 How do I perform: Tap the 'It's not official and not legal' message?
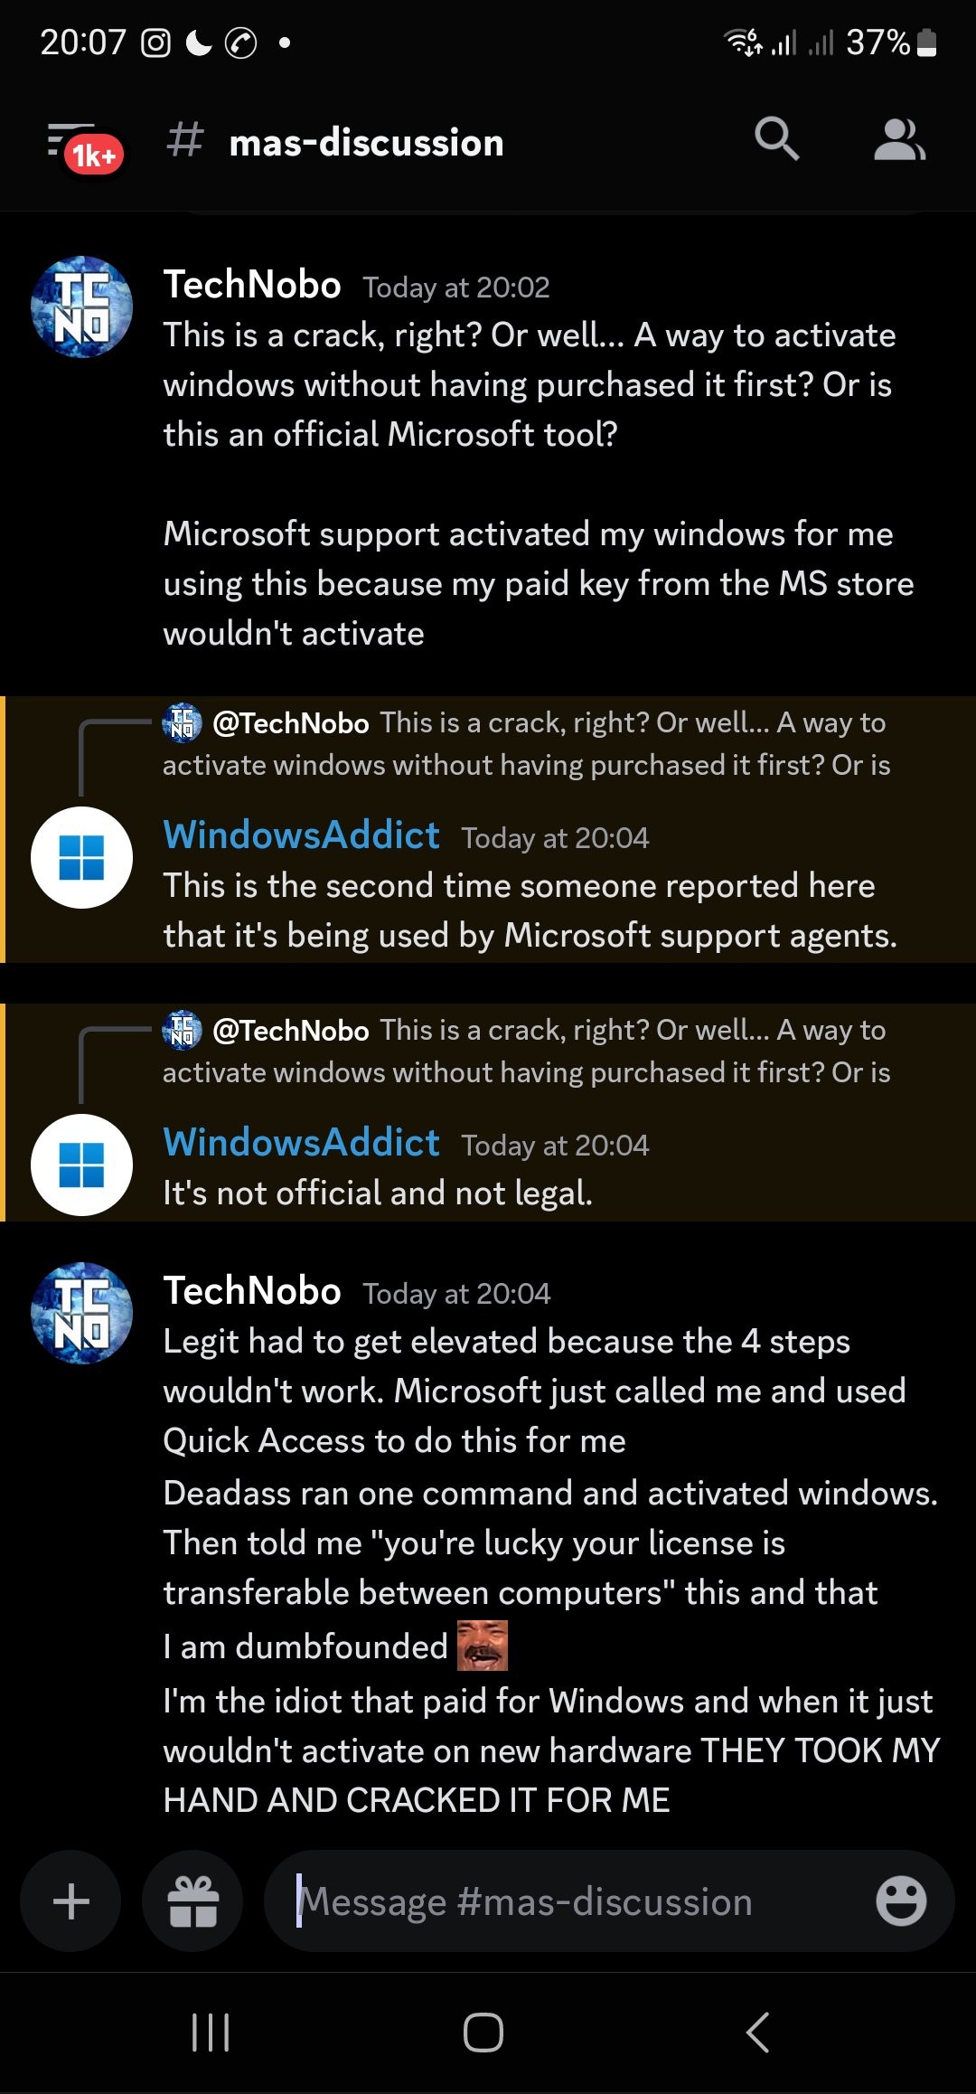tap(378, 1193)
